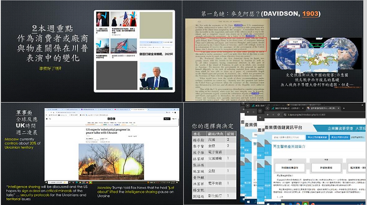This screenshot has width=367, height=205.
Task: Open the American flag at port thumbnail
Action: pyautogui.click(x=123, y=46)
